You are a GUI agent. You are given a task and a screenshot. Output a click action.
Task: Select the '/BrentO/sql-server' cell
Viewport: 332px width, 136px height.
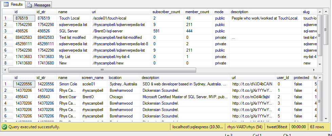click(120, 31)
